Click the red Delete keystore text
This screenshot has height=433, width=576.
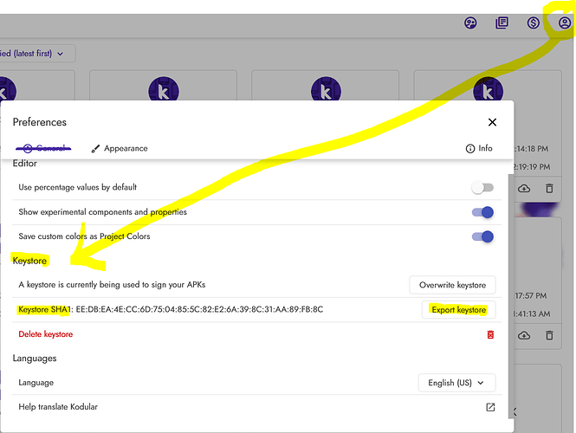point(46,334)
